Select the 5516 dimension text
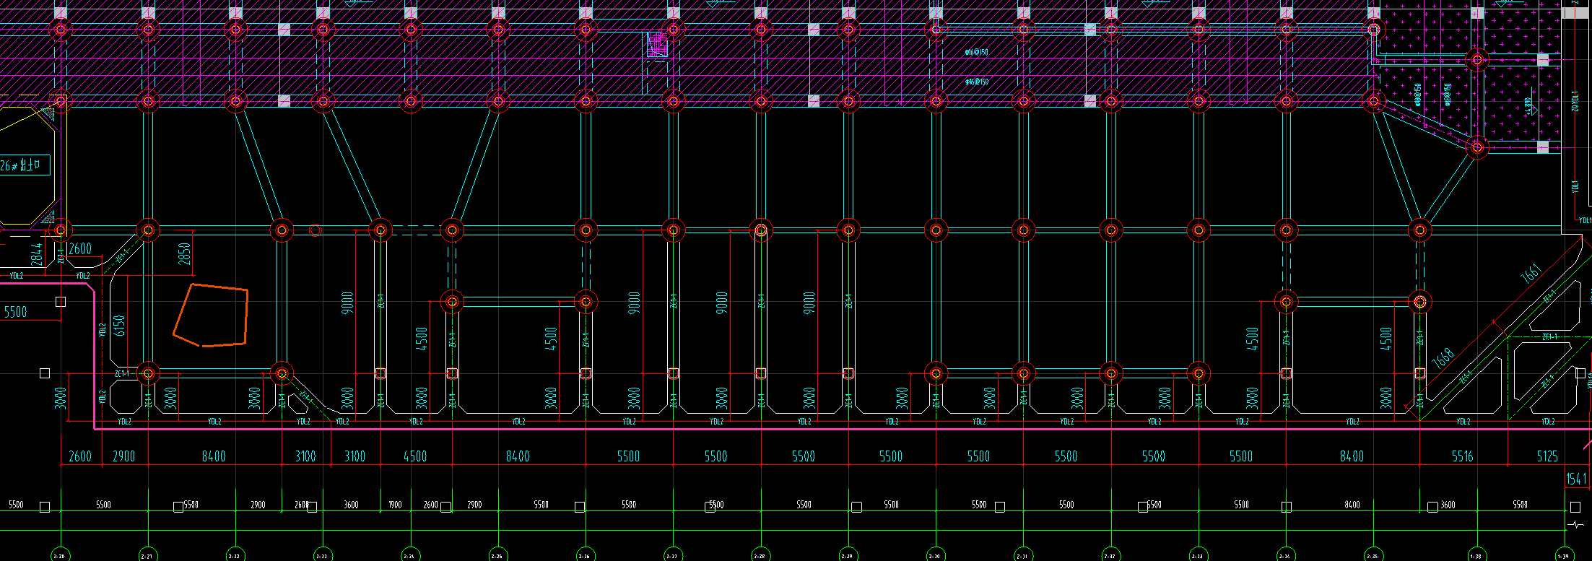The height and width of the screenshot is (561, 1592). 1462,456
